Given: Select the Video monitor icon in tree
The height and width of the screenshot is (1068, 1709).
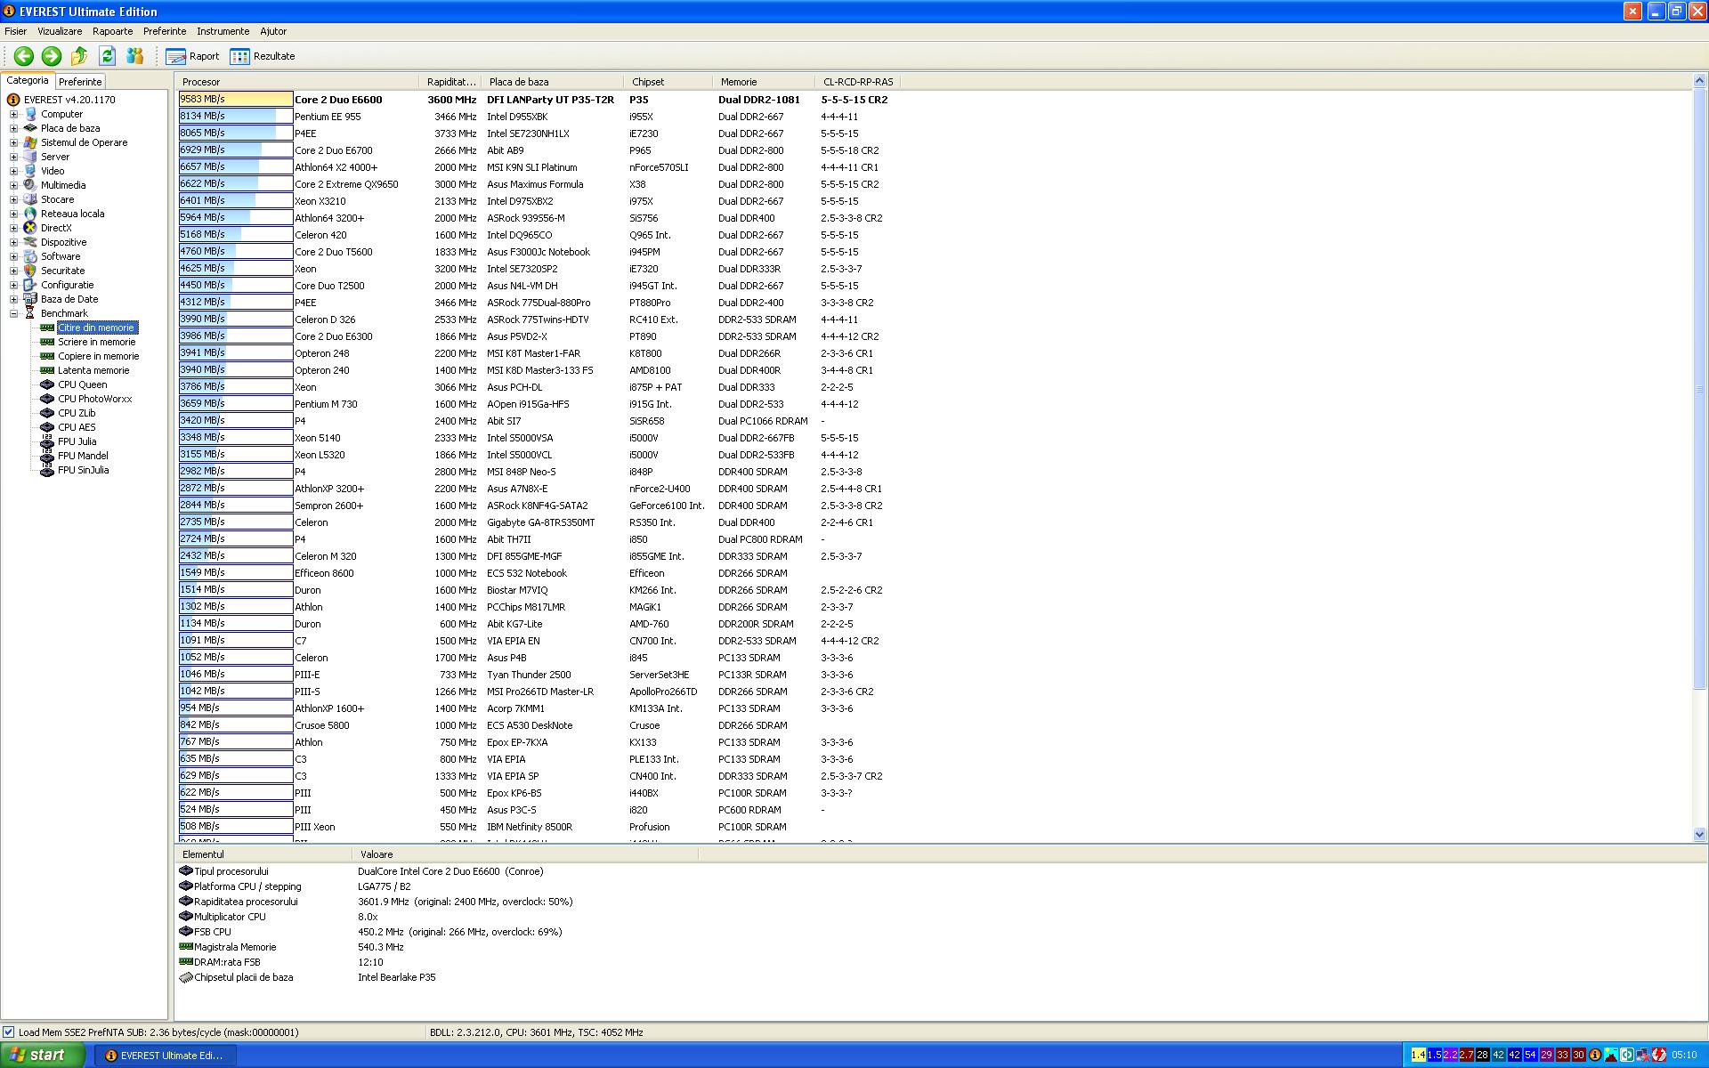Looking at the screenshot, I should [30, 171].
